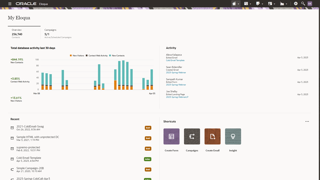This screenshot has height=180, width=320.
Task: Click Active badge for Cold Email Template
Action: click(x=148, y=159)
